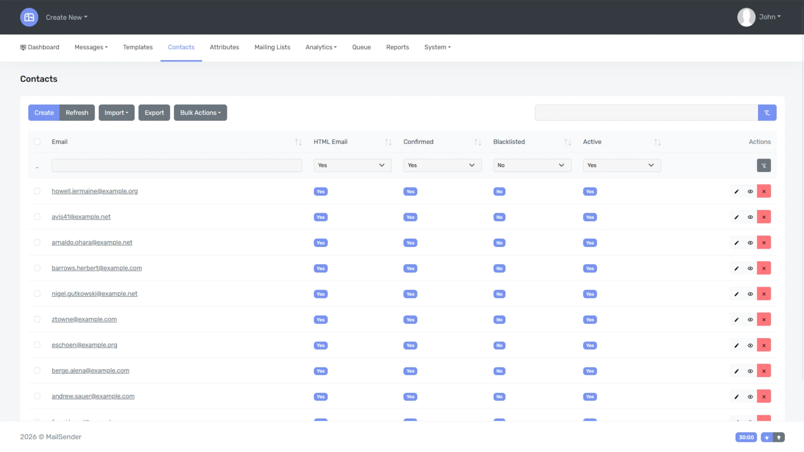The height and width of the screenshot is (452, 804).
Task: Delete contact arnaldo.ohara@example.net
Action: coord(763,242)
